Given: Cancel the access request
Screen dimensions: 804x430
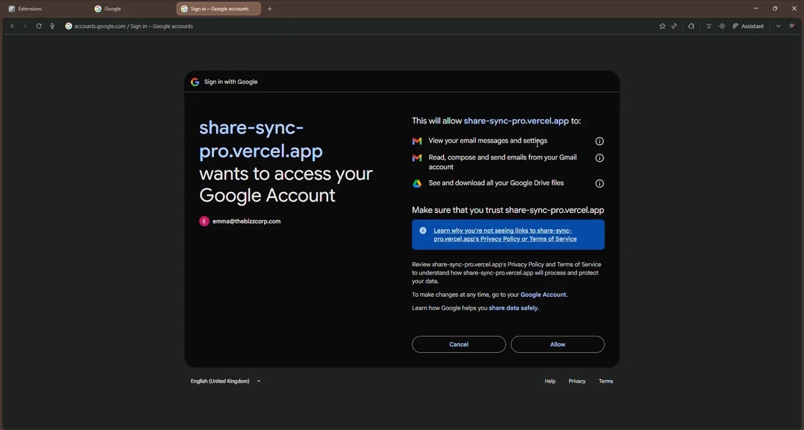Looking at the screenshot, I should pyautogui.click(x=458, y=344).
